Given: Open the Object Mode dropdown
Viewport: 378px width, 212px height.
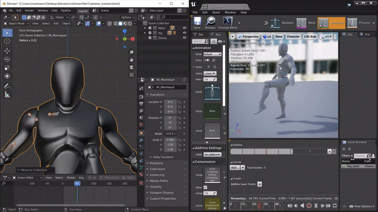Looking at the screenshot, I should pyautogui.click(x=16, y=24).
